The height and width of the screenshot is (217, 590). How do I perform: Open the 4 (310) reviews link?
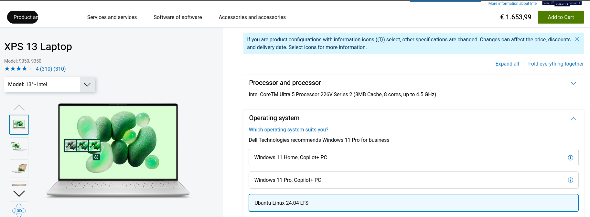[51, 69]
